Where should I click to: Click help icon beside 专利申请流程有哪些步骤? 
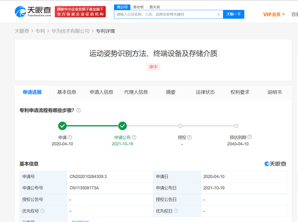(x=78, y=111)
